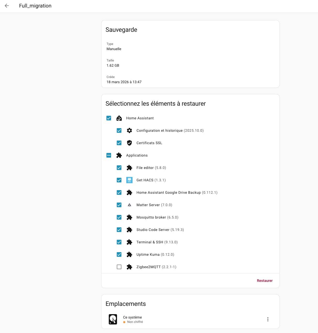Click Home Assistant Google Drive Backup label
This screenshot has width=318, height=333.
(168, 192)
